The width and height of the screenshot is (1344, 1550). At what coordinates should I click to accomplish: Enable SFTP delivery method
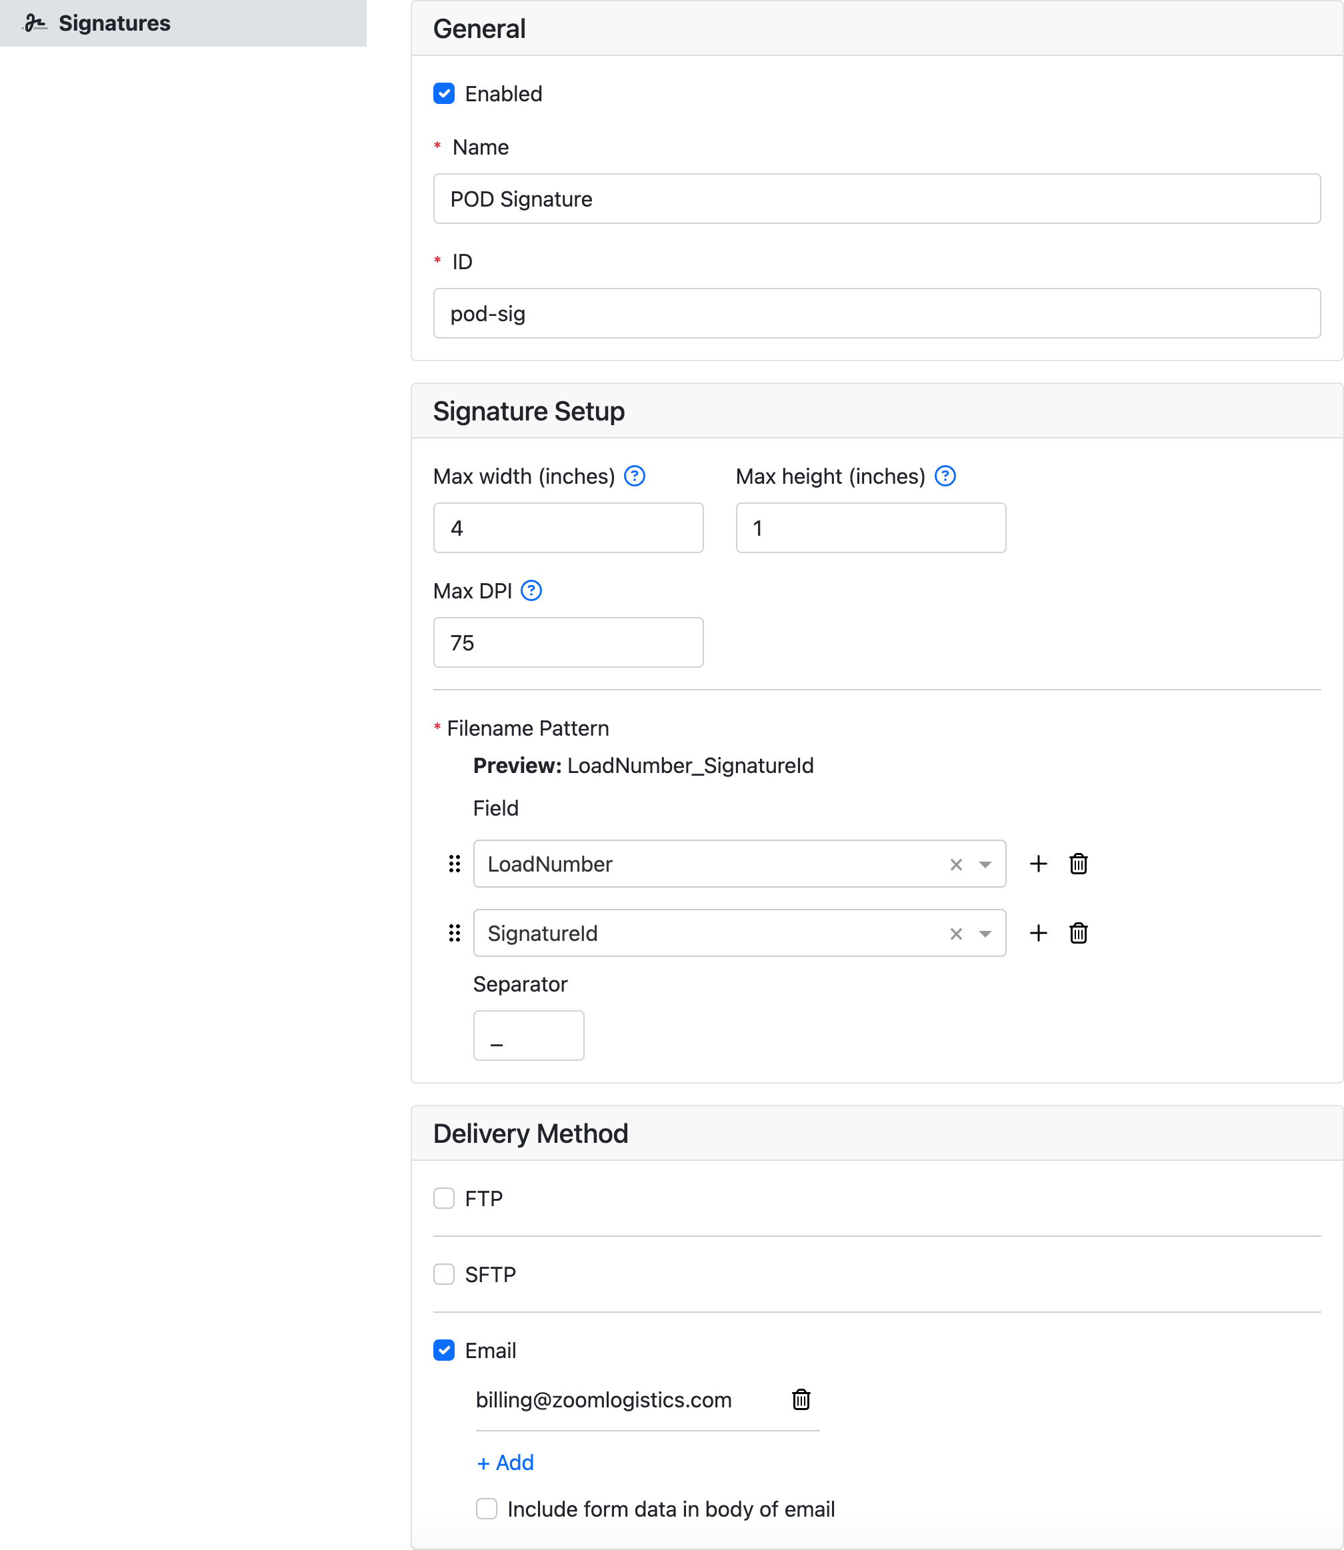444,1274
